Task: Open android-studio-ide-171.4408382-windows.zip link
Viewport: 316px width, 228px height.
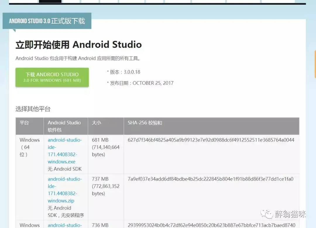Action: coord(65,190)
